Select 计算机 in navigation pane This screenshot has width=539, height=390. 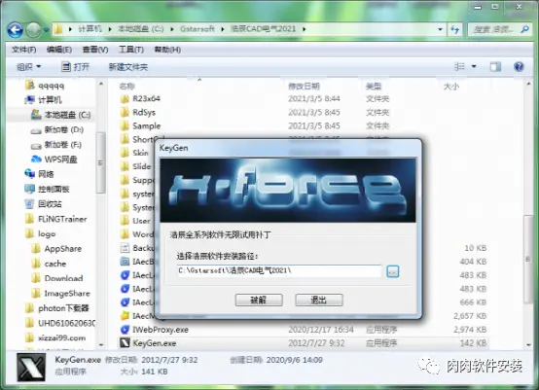pos(44,100)
